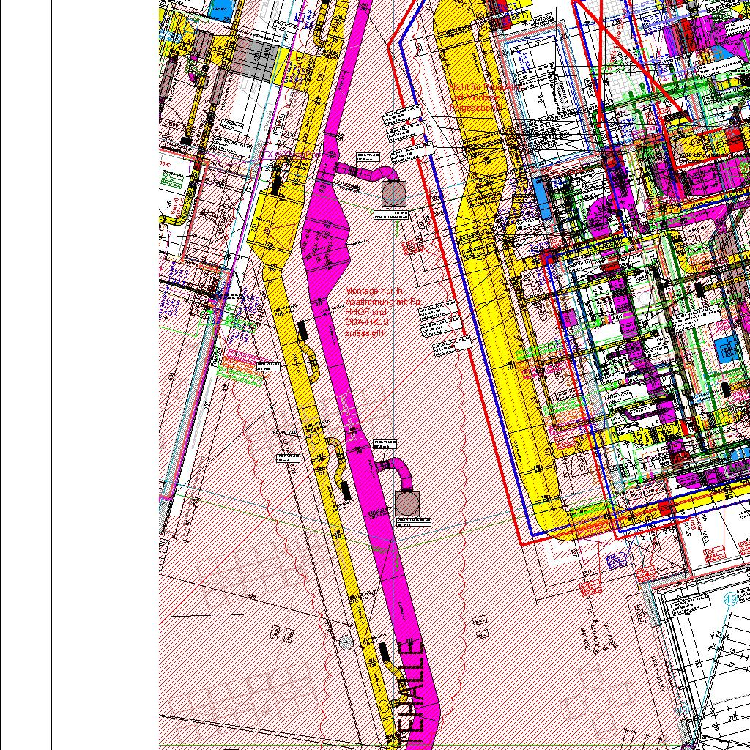Select the upper grey square unit on magenta branch
750x750 pixels.
393,193
